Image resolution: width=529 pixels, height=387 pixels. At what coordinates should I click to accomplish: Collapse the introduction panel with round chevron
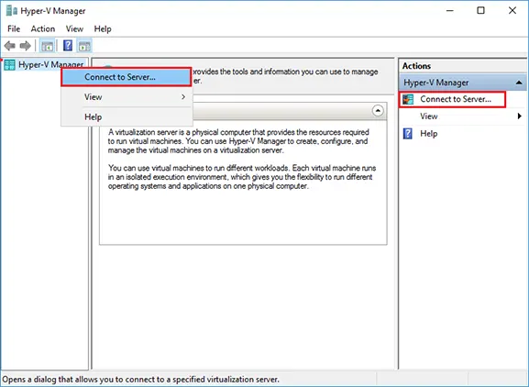(378, 111)
